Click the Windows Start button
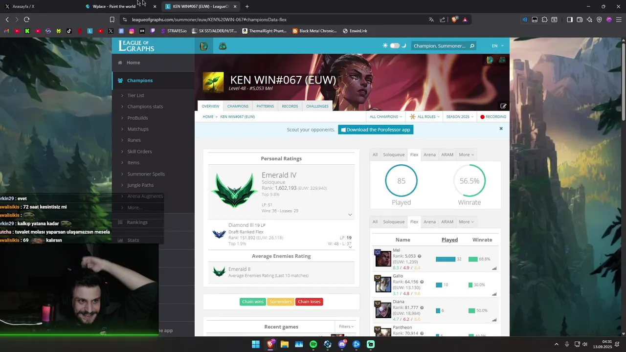Screen dimensions: 626x352 tap(256, 344)
